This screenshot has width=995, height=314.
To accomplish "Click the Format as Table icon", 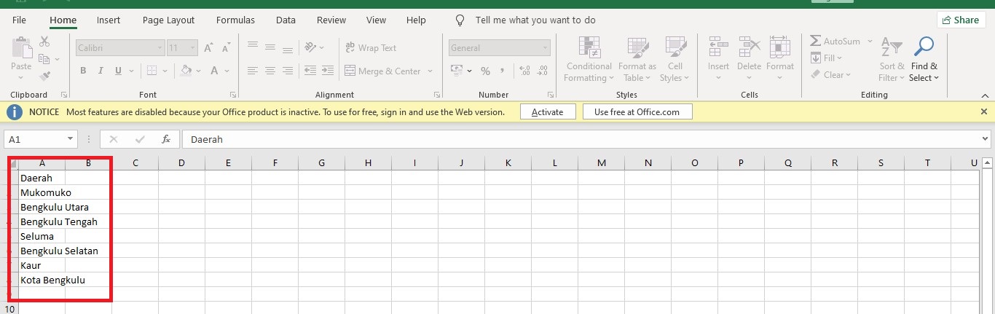I will [x=637, y=60].
